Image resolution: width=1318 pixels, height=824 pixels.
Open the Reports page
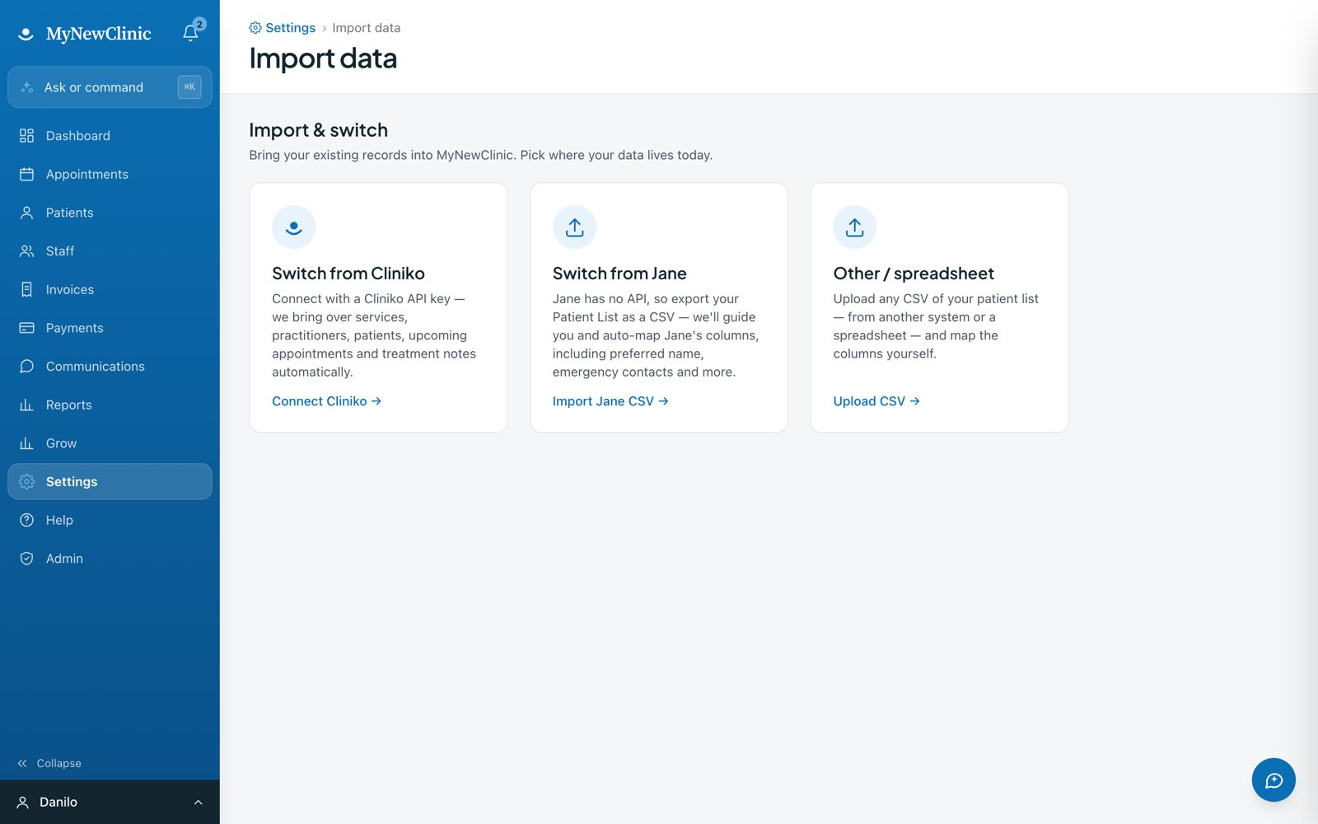pyautogui.click(x=110, y=405)
